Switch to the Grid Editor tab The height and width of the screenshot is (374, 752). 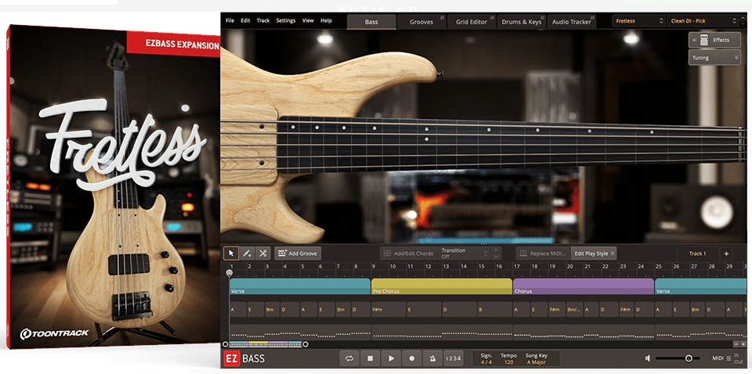[471, 22]
